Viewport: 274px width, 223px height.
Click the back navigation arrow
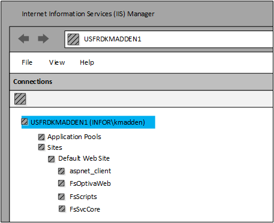[23, 38]
